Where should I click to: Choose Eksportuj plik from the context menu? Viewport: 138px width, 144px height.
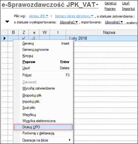43,95
